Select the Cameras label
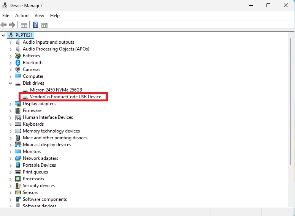Image resolution: width=295 pixels, height=216 pixels. pos(32,69)
